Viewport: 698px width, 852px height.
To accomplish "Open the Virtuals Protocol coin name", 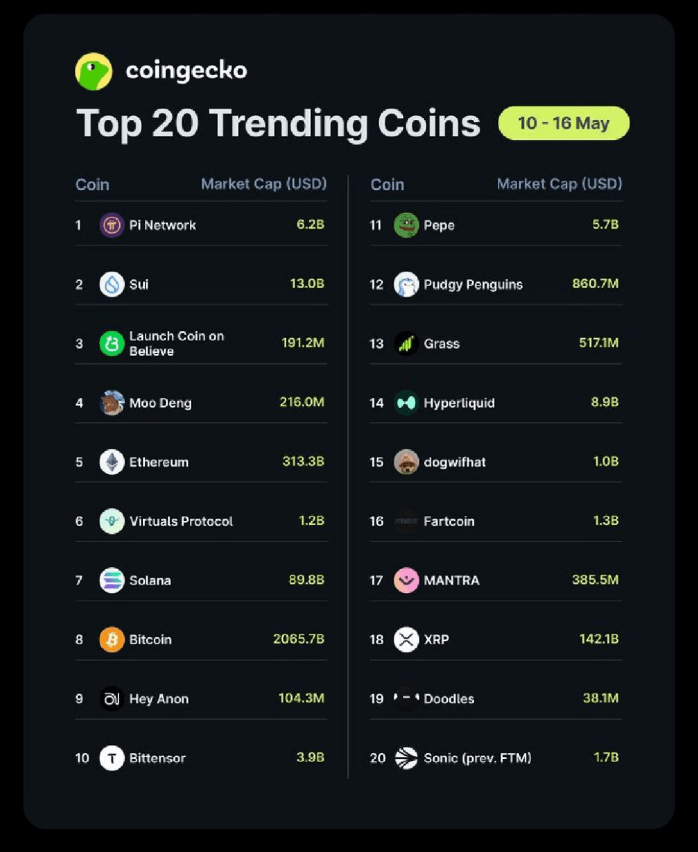I will [181, 521].
